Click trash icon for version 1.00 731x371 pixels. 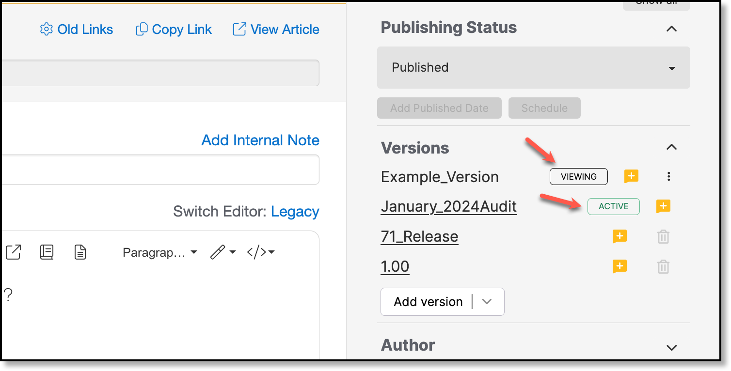click(663, 267)
